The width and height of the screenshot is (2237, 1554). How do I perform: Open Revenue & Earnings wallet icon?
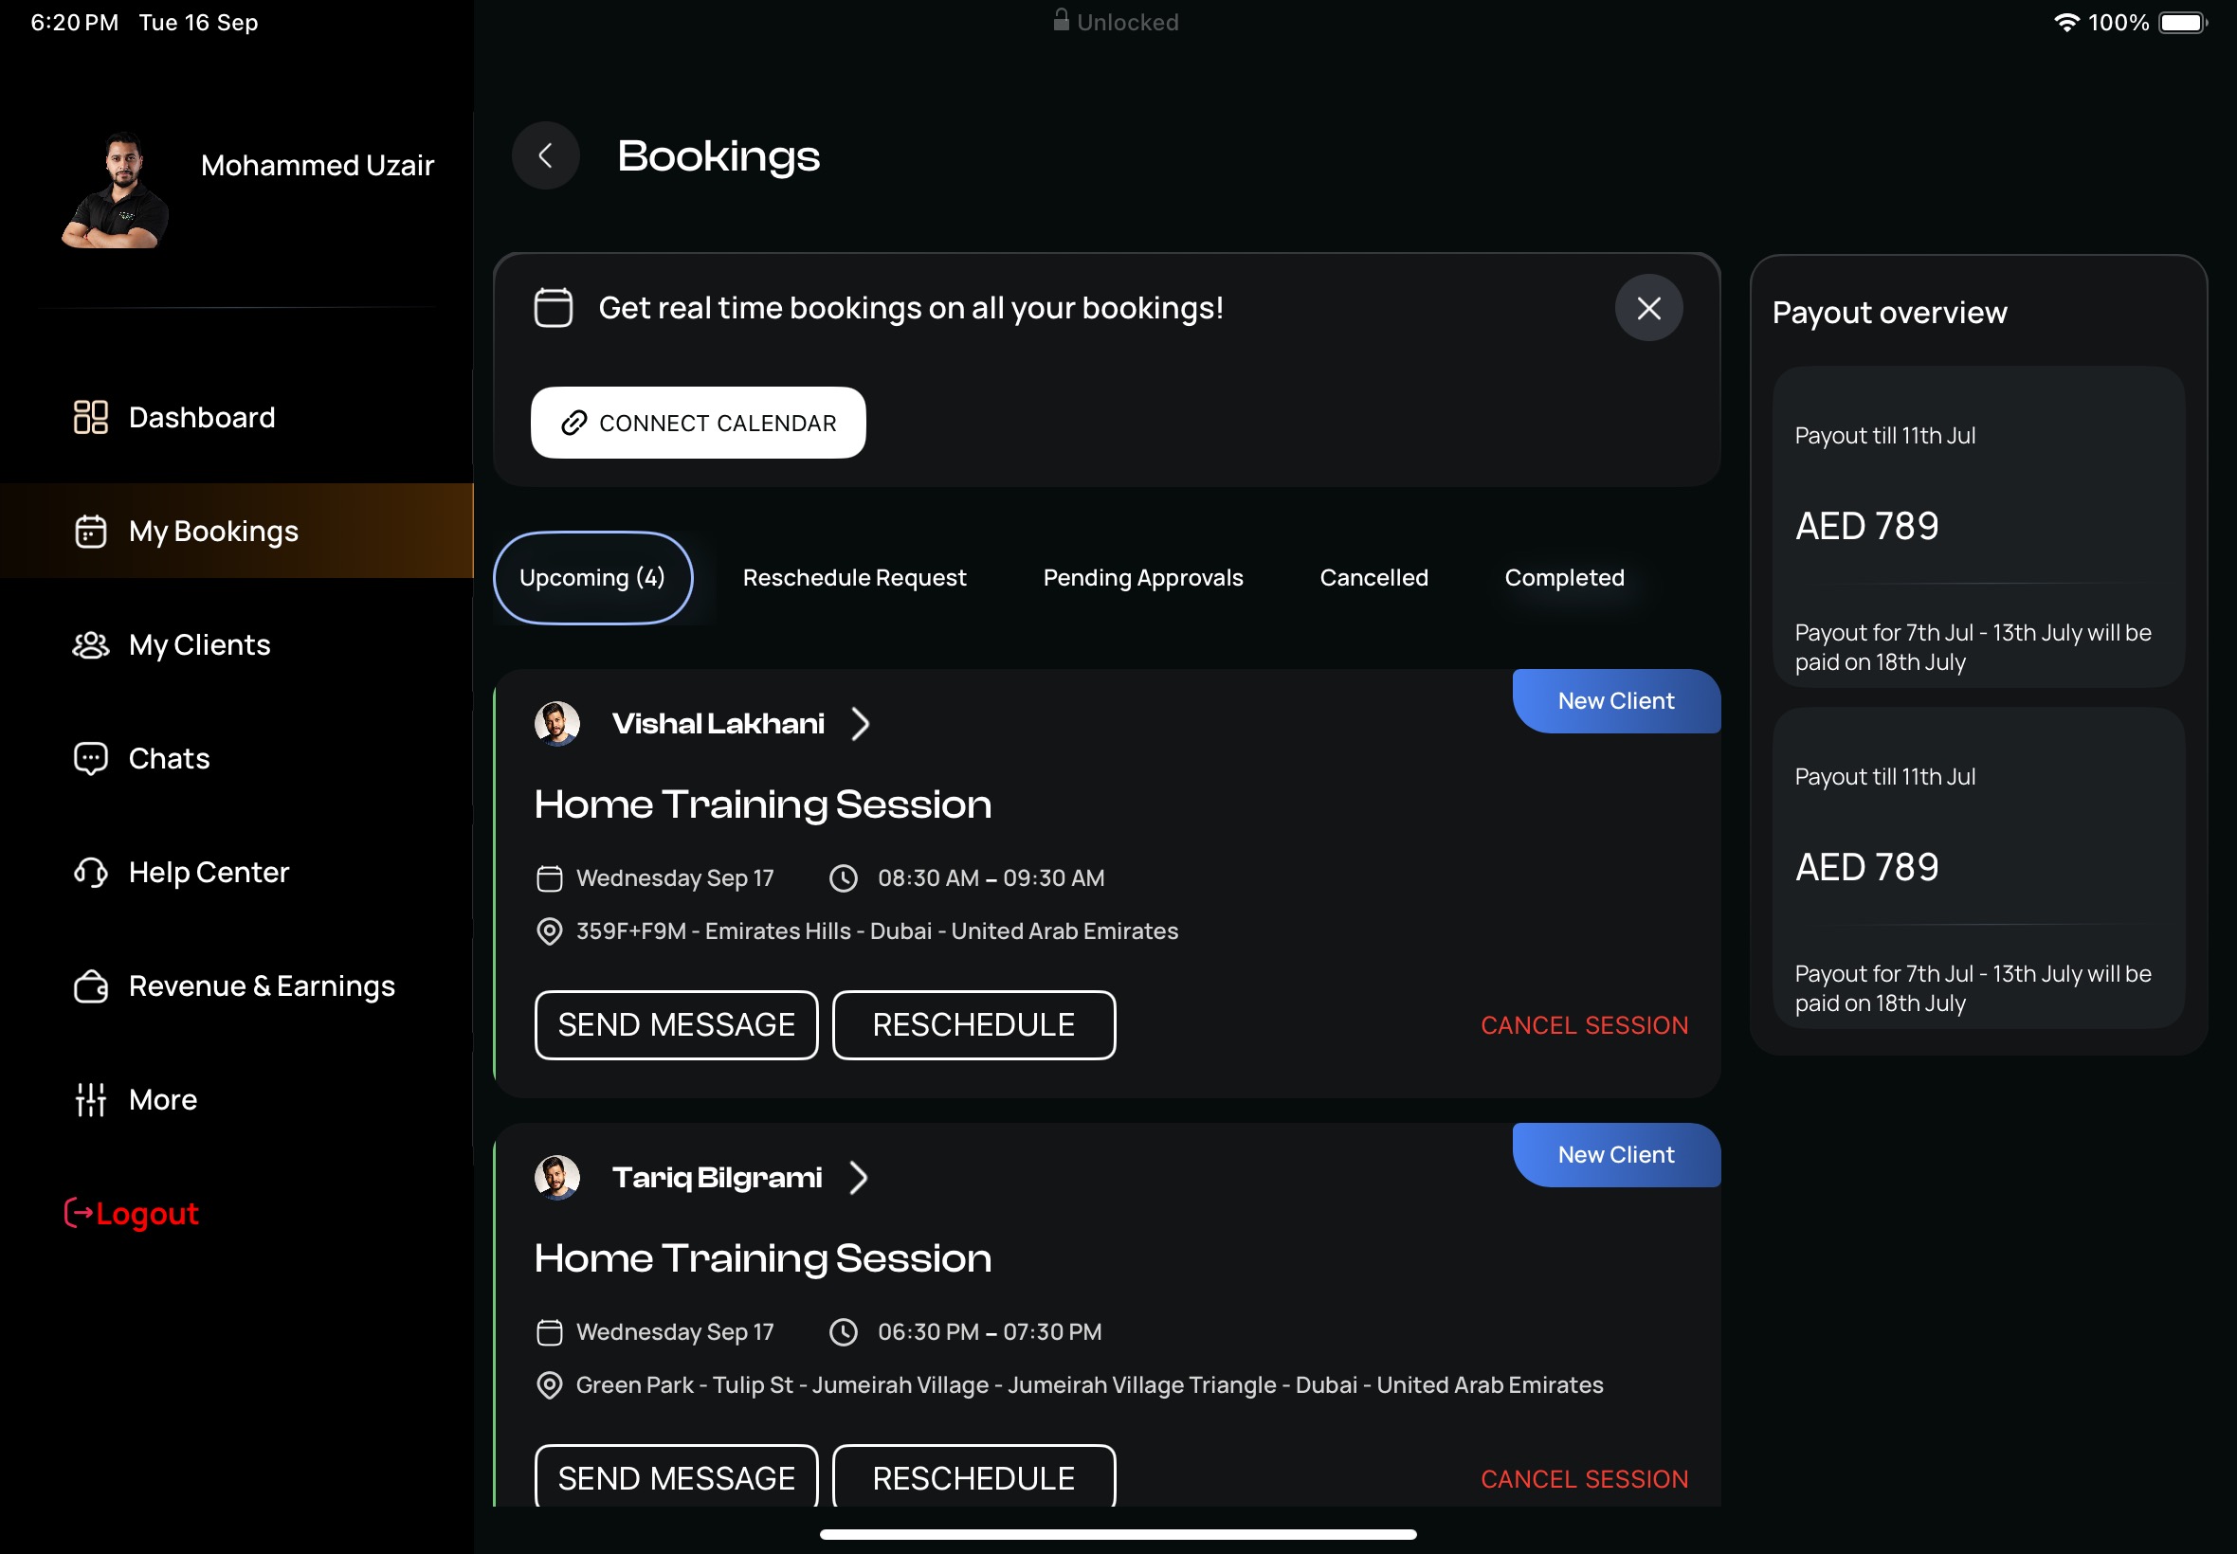pos(91,986)
